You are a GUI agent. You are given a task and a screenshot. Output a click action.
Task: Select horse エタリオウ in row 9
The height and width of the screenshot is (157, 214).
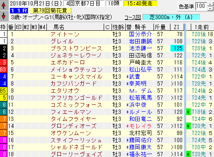click(65, 91)
